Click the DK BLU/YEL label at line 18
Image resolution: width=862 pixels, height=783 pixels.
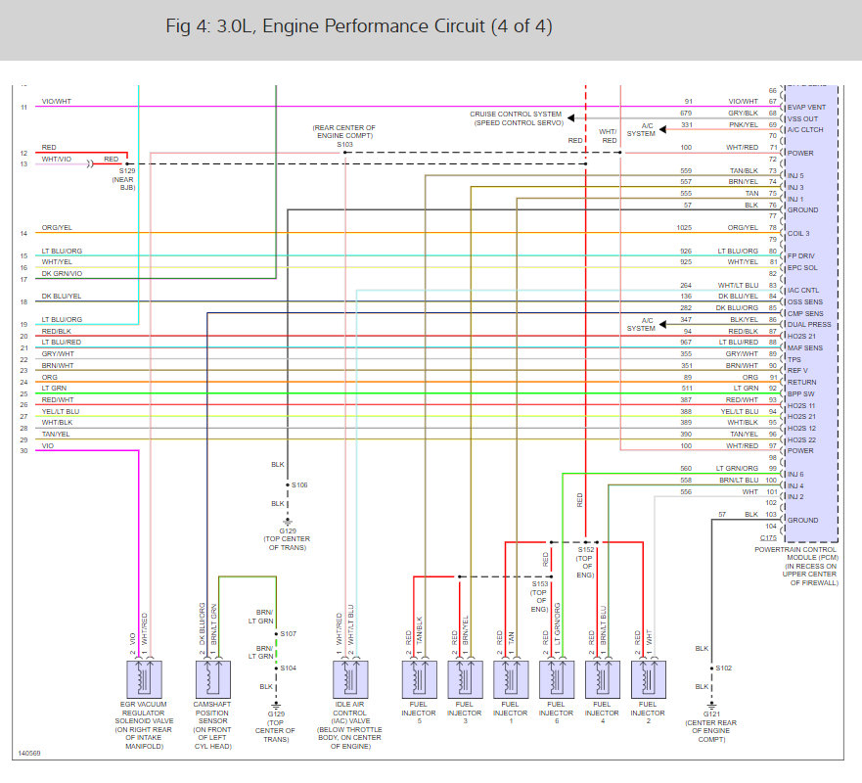[61, 296]
